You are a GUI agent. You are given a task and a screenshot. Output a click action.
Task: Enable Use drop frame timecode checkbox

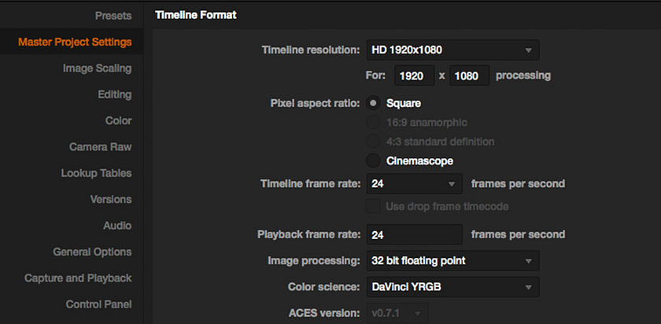[x=373, y=207]
